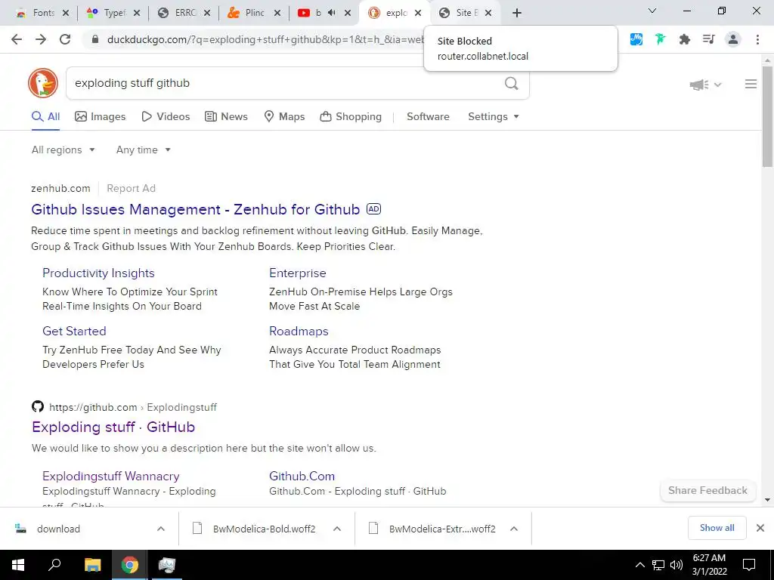774x580 pixels.
Task: Click the page vertical scrollbar
Action: click(x=767, y=117)
